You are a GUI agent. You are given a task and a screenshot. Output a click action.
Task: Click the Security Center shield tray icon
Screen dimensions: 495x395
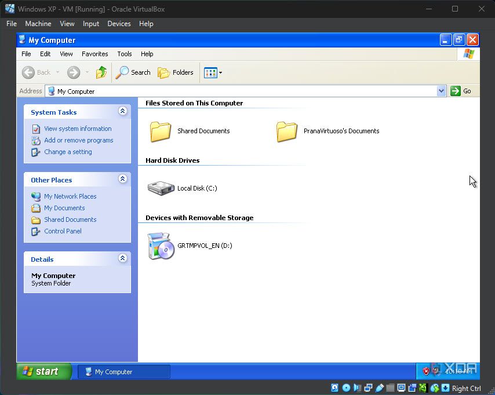(x=426, y=371)
